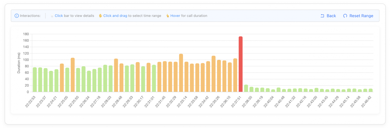Click the info icon beside Interactions
The height and width of the screenshot is (128, 390).
17,16
